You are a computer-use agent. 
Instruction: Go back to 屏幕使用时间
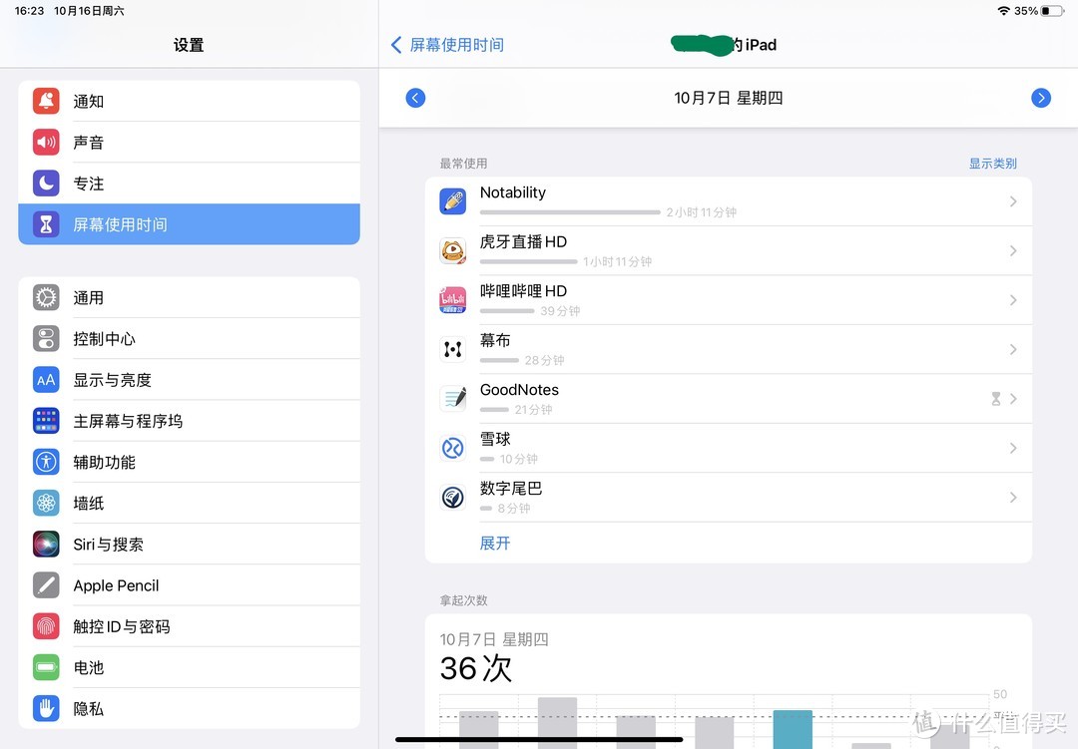pos(447,45)
